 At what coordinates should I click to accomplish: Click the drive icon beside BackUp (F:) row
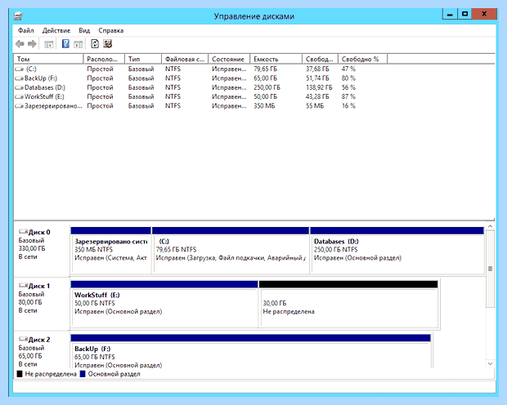[x=20, y=78]
